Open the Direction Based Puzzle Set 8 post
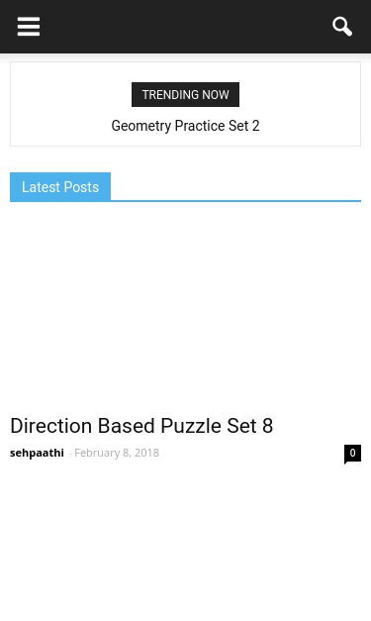This screenshot has height=621, width=371. 141,426
